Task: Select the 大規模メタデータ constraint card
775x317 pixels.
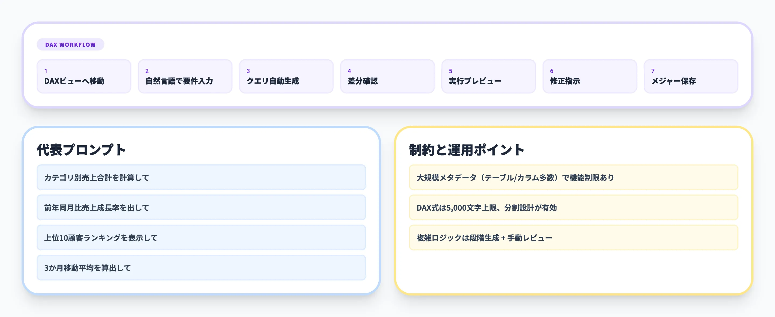Action: [573, 178]
